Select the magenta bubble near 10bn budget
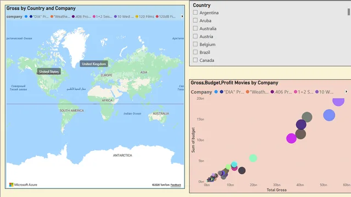Viewport: 351px width, 197px height. (291, 138)
